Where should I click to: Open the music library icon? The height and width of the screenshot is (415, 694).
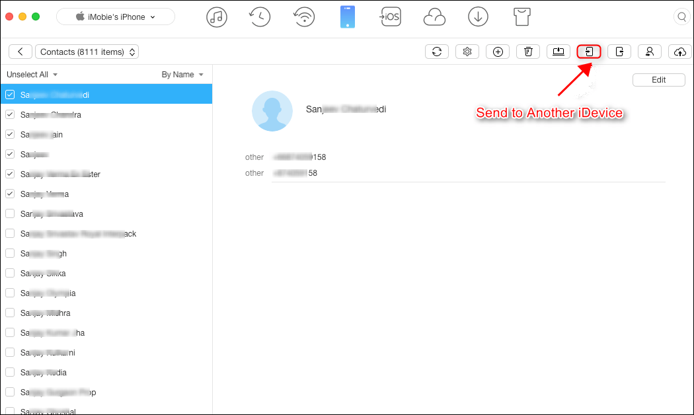pyautogui.click(x=215, y=17)
